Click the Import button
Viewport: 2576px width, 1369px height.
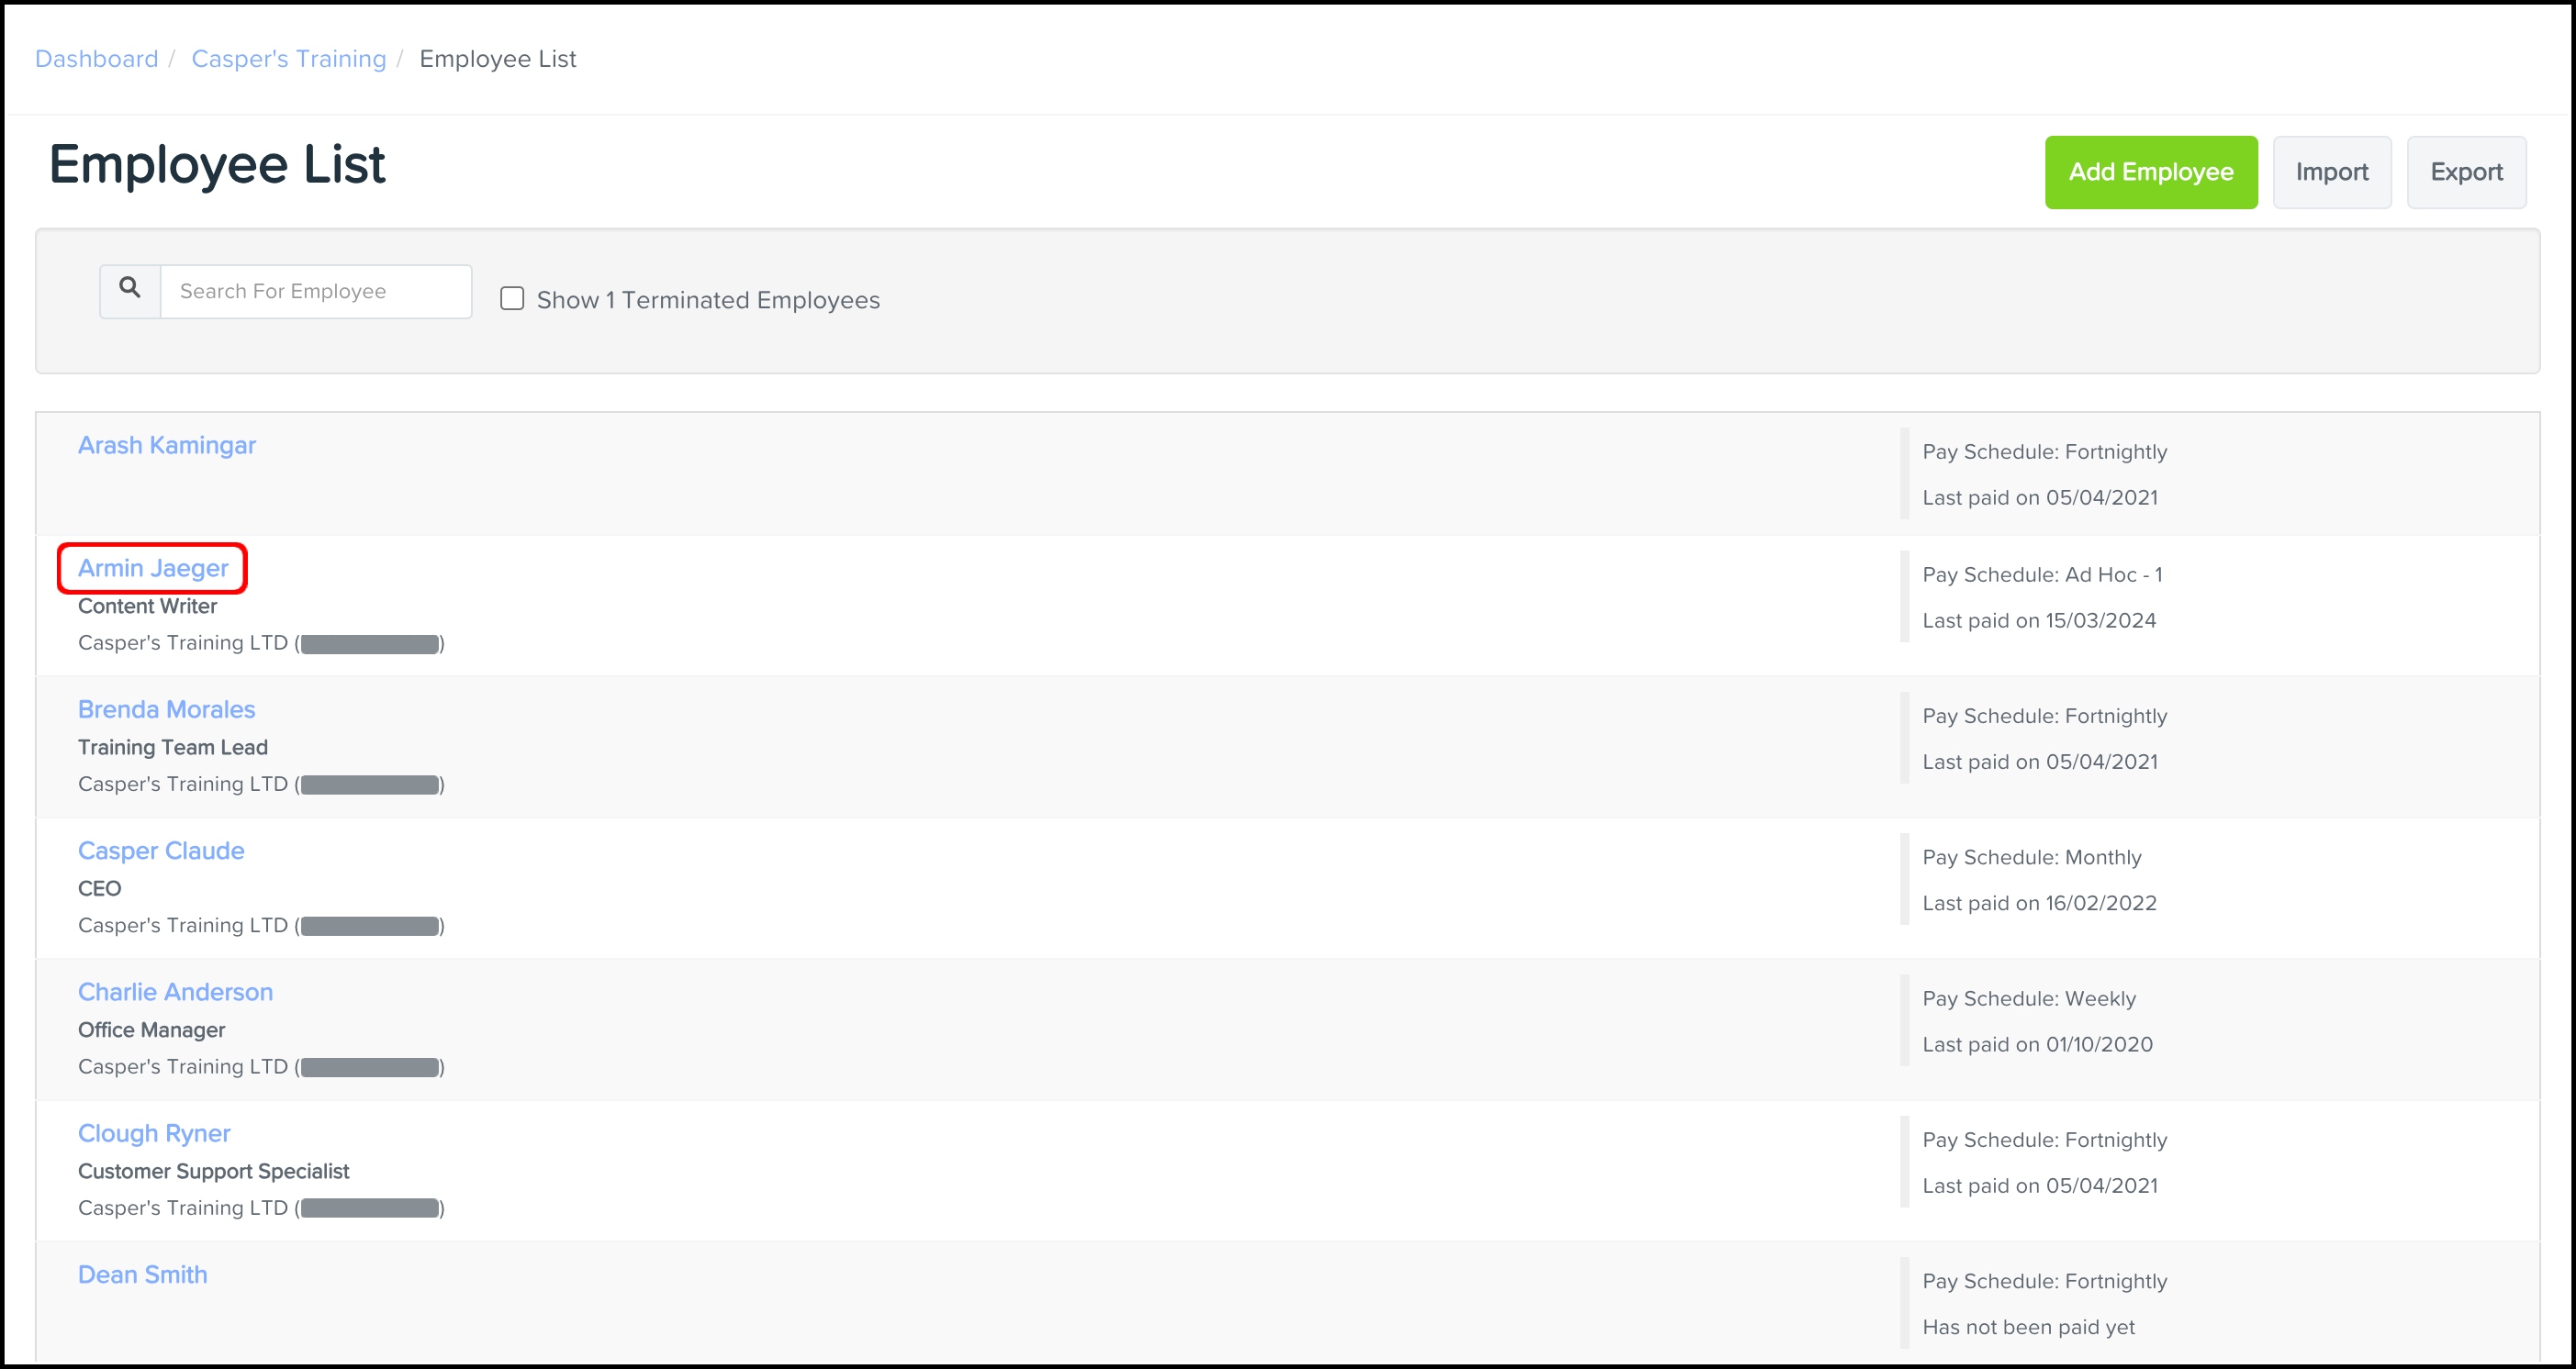coord(2331,172)
